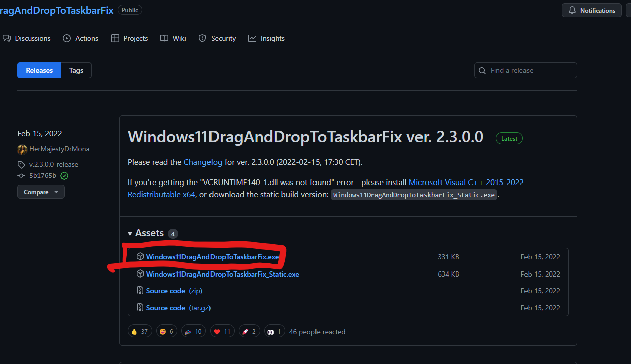This screenshot has width=631, height=364.
Task: Click the Feb 15, 2022 release date
Action: point(40,133)
